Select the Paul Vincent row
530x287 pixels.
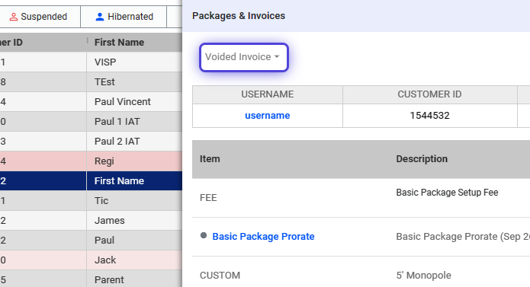91,101
